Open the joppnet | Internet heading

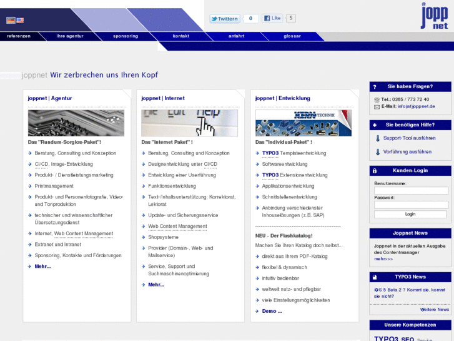[x=163, y=98]
